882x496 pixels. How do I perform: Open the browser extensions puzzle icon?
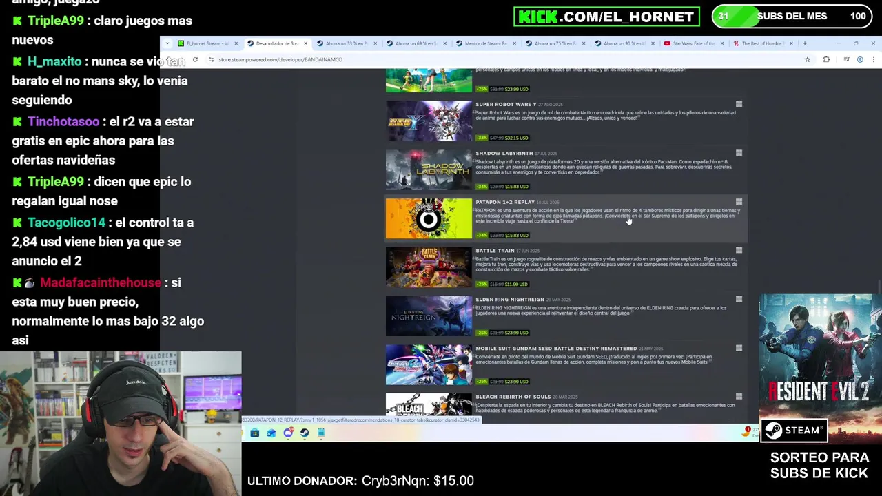click(826, 60)
